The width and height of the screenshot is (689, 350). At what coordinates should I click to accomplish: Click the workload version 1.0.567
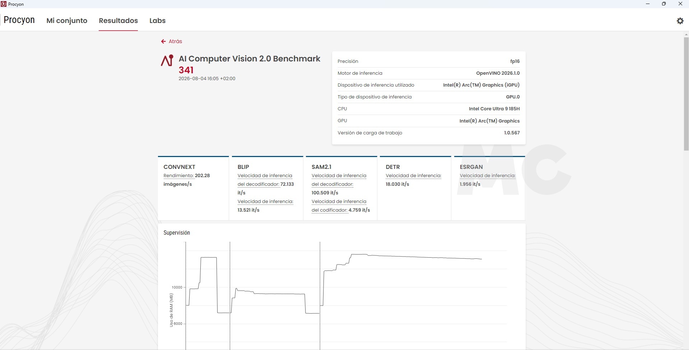[x=512, y=133]
